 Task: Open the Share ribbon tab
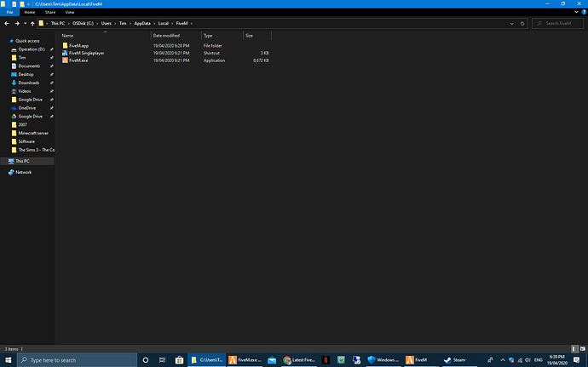pos(50,13)
